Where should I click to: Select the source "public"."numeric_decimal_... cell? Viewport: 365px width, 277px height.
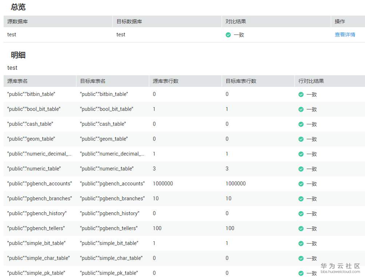(x=39, y=154)
